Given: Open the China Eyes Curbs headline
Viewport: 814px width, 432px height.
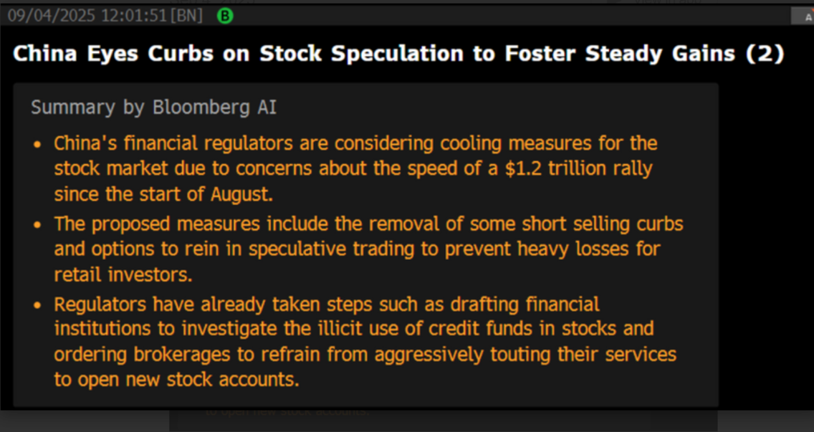Looking at the screenshot, I should (x=399, y=54).
